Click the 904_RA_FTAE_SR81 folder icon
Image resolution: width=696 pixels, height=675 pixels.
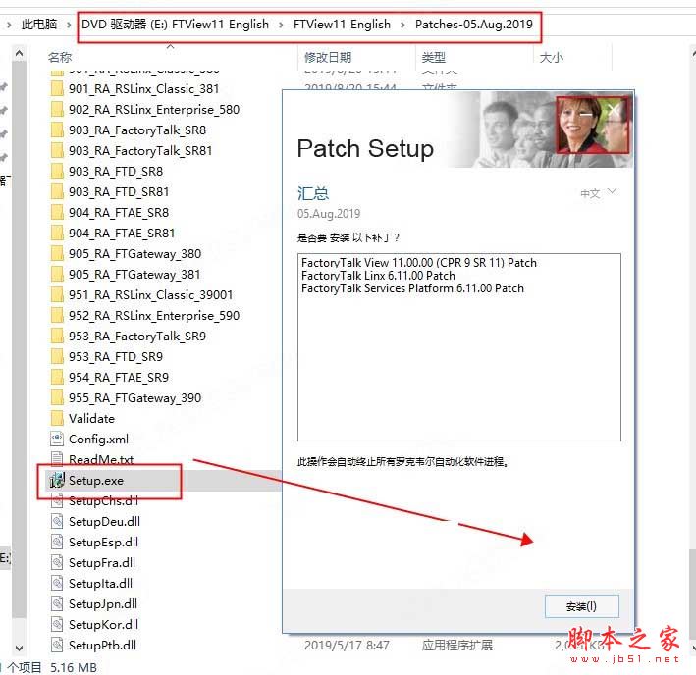(57, 233)
